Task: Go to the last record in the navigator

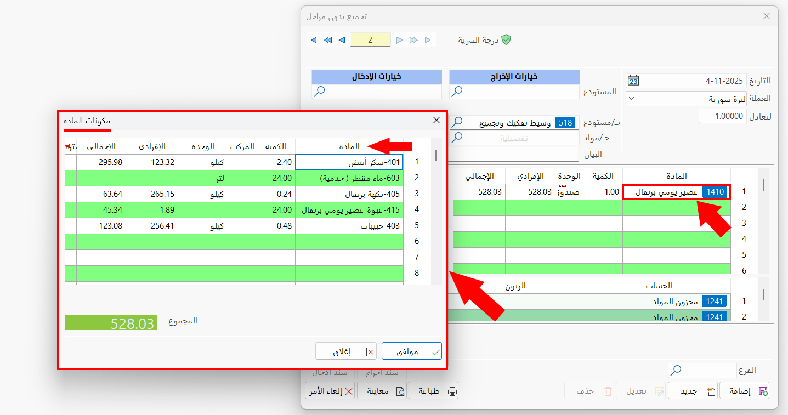Action: tap(428, 40)
